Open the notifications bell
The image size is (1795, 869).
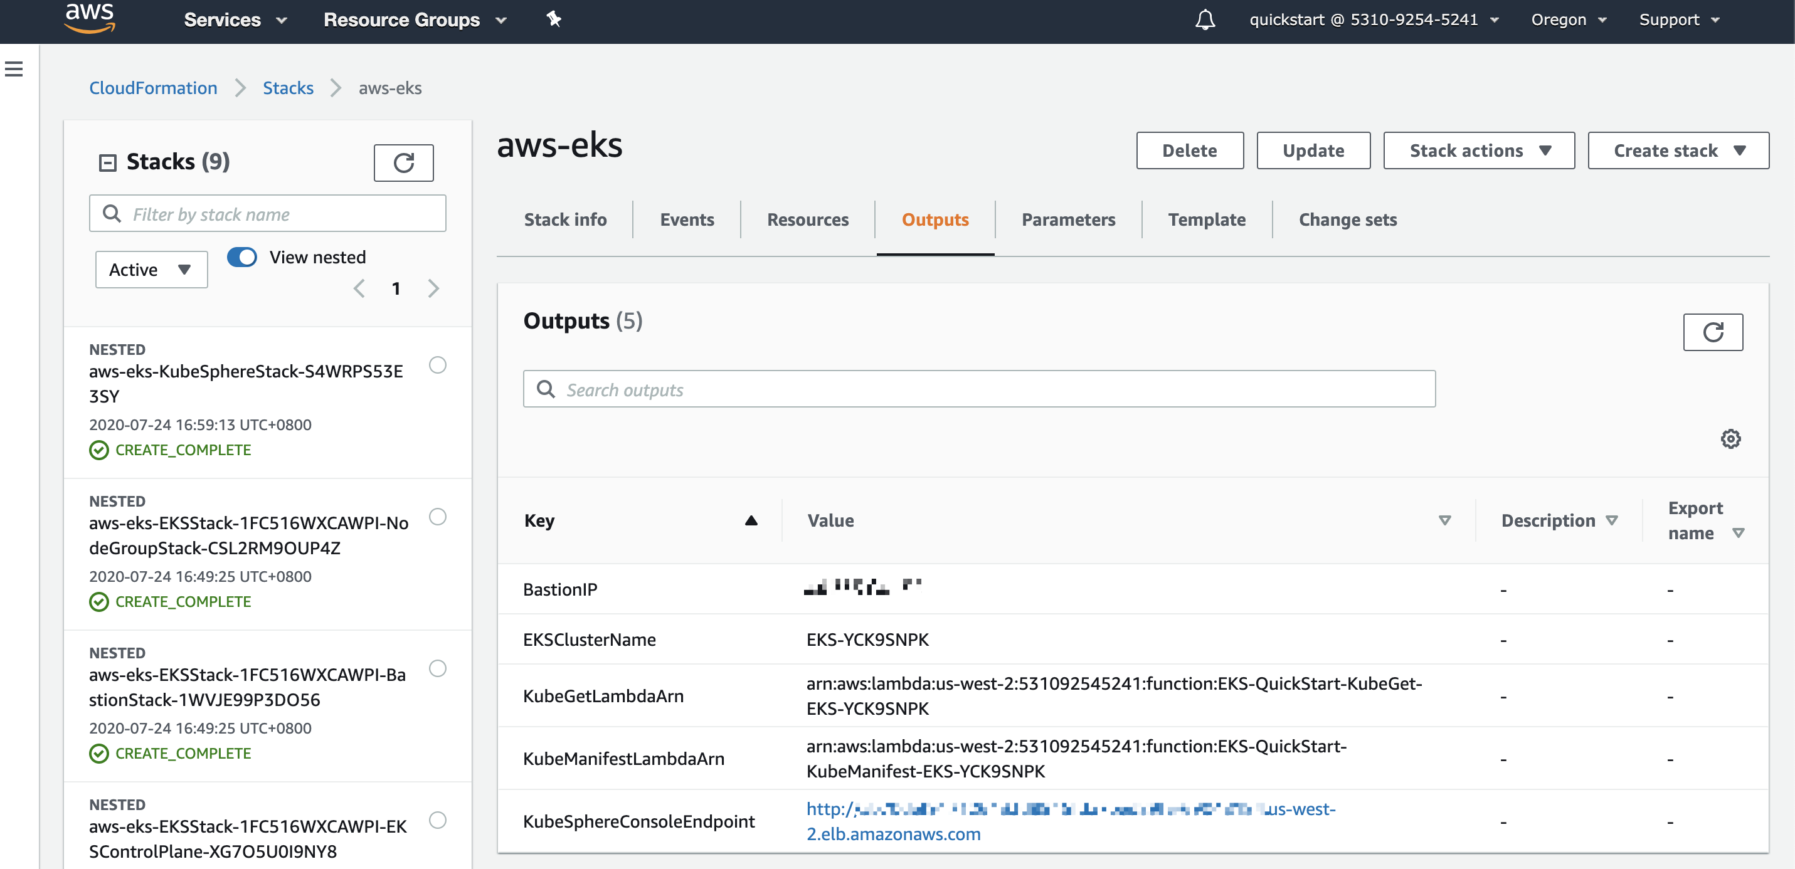point(1205,19)
